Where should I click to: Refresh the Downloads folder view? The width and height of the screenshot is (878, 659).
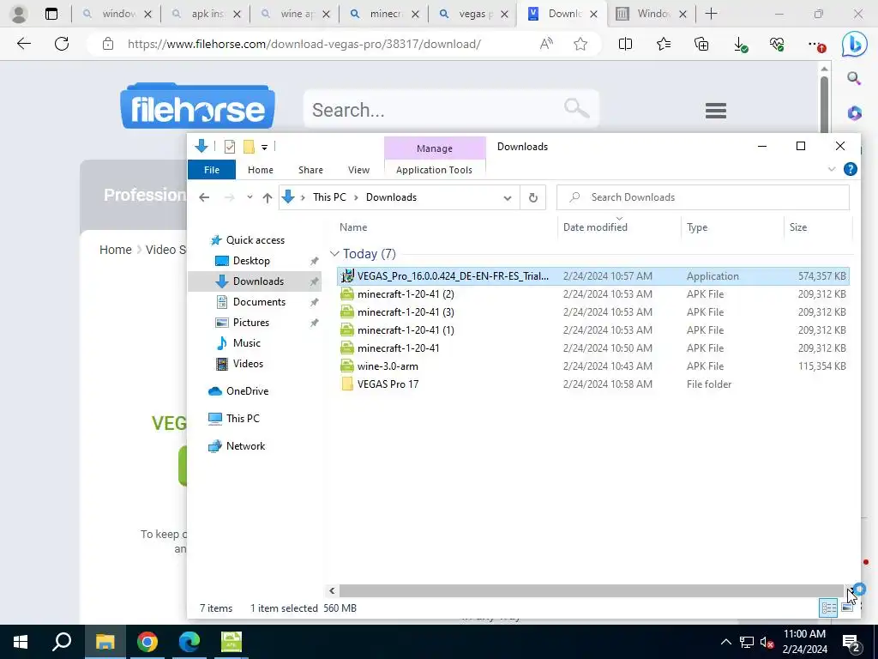[533, 197]
